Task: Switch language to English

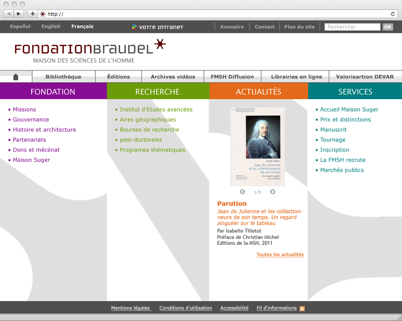Action: pyautogui.click(x=51, y=27)
